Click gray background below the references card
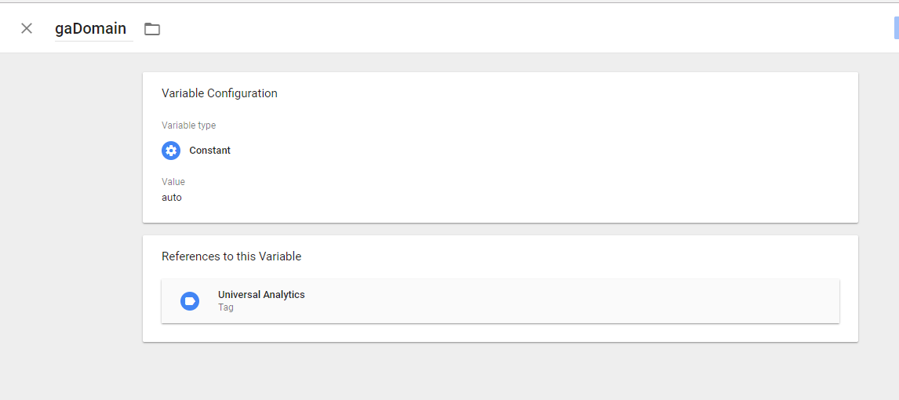899x400 pixels. point(500,371)
